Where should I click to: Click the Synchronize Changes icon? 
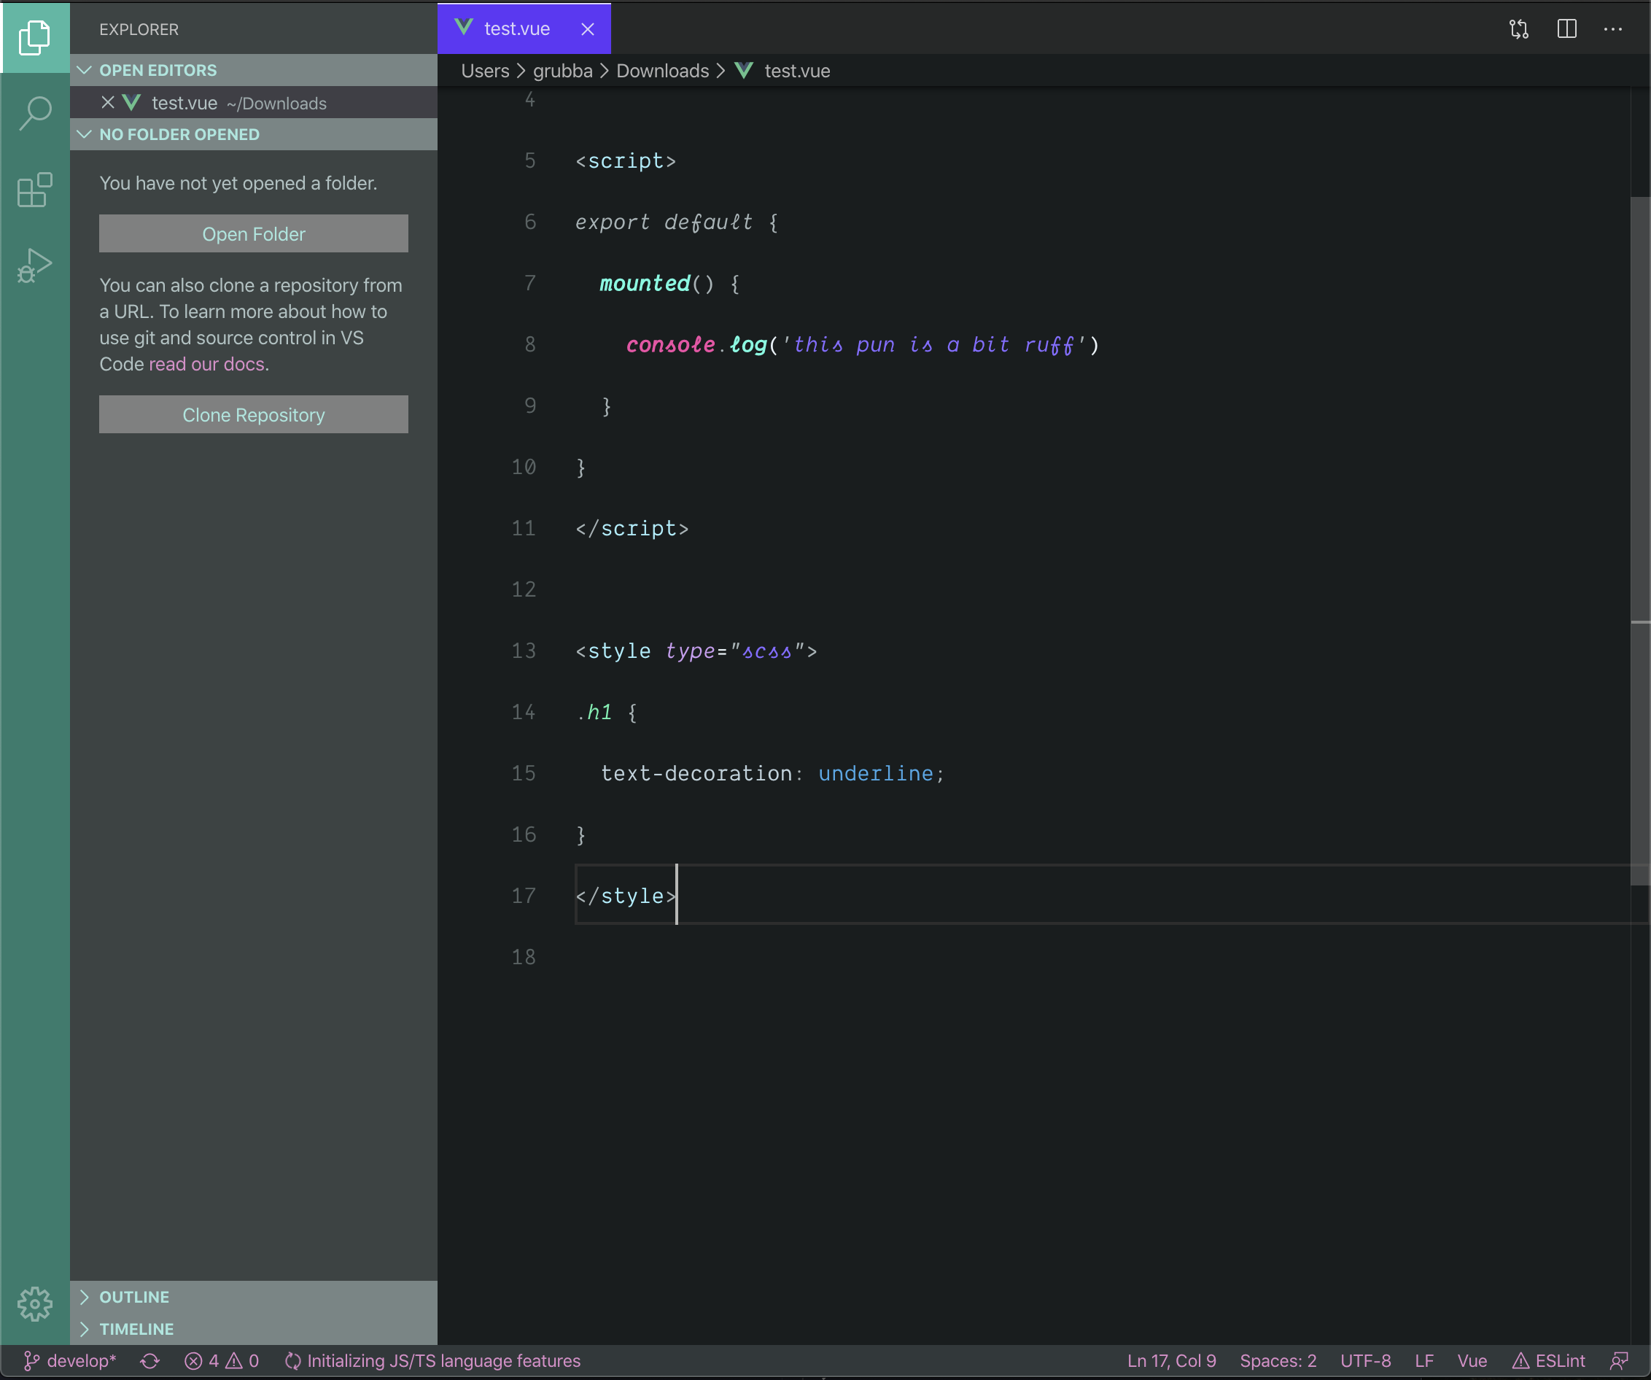[150, 1361]
